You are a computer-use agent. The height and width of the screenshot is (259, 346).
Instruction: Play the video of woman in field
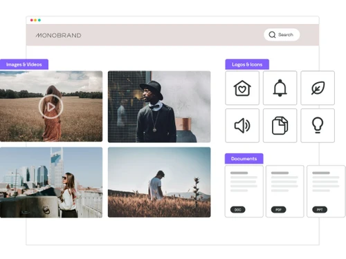(x=51, y=106)
